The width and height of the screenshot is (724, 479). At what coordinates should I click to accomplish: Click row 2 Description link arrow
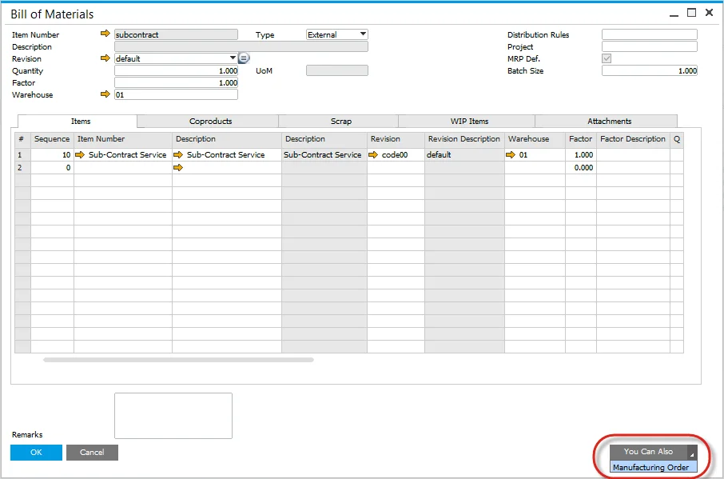(x=178, y=168)
